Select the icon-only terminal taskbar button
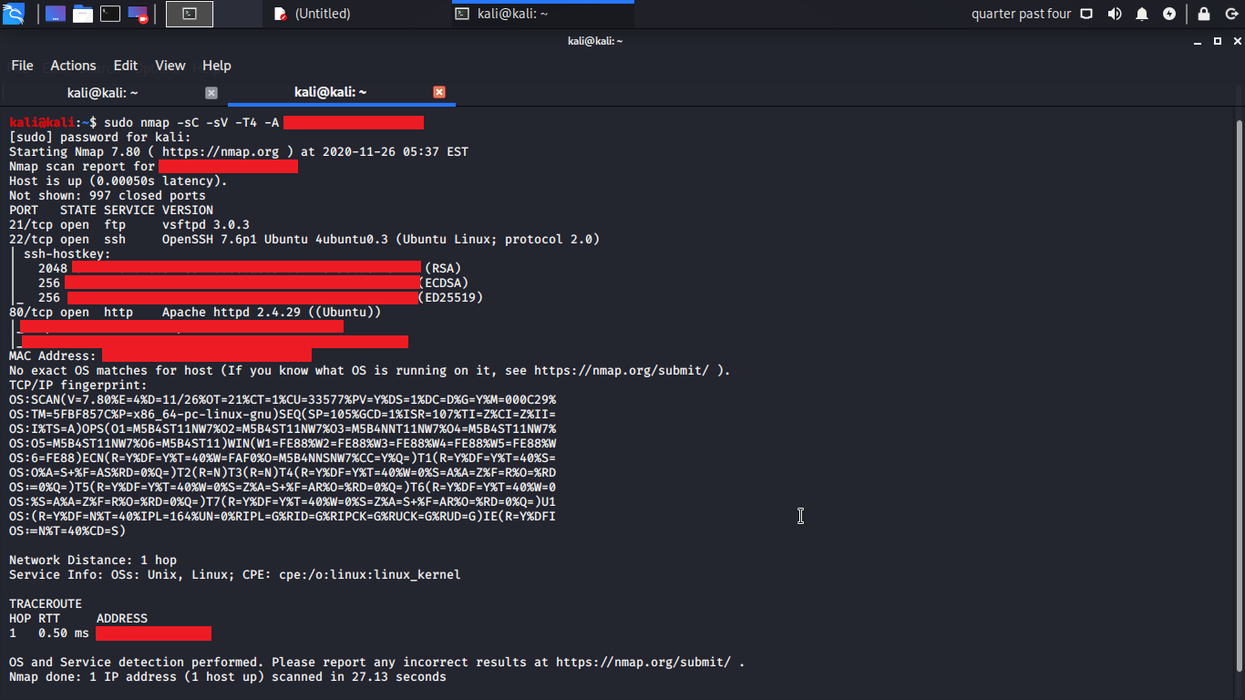 (x=190, y=14)
